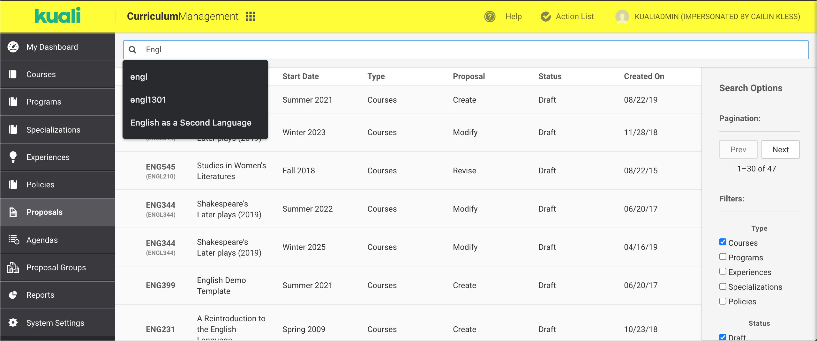Select the 'engl1301' search suggestion
The height and width of the screenshot is (341, 817).
[148, 100]
